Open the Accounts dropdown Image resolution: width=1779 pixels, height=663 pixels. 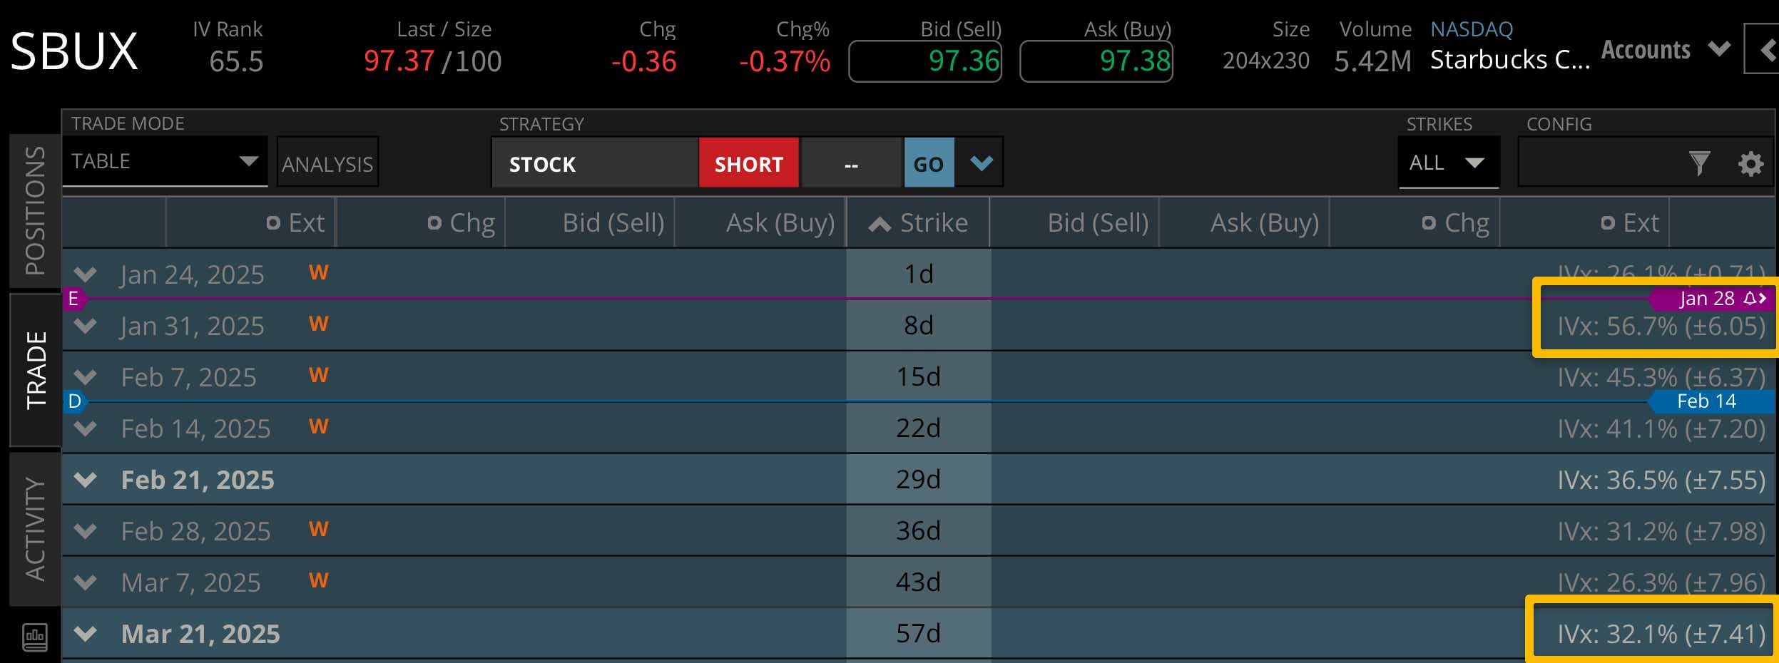pyautogui.click(x=1719, y=48)
